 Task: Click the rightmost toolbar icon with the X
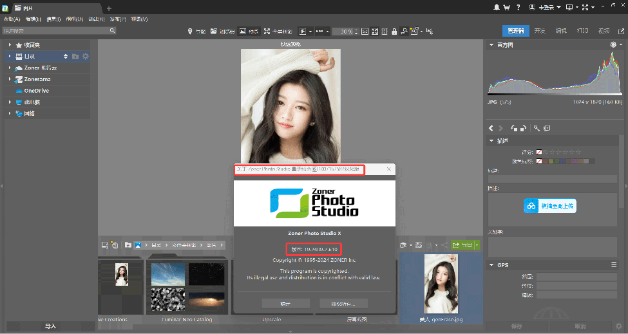(430, 31)
